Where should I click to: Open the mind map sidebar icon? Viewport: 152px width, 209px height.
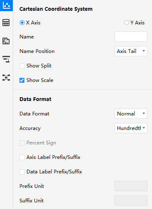pos(6,77)
